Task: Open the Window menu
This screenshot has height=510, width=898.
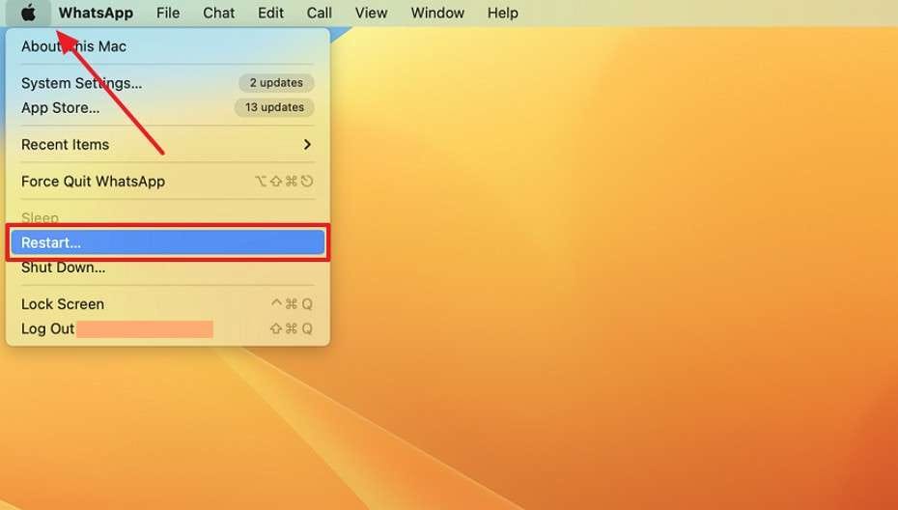Action: 437,13
